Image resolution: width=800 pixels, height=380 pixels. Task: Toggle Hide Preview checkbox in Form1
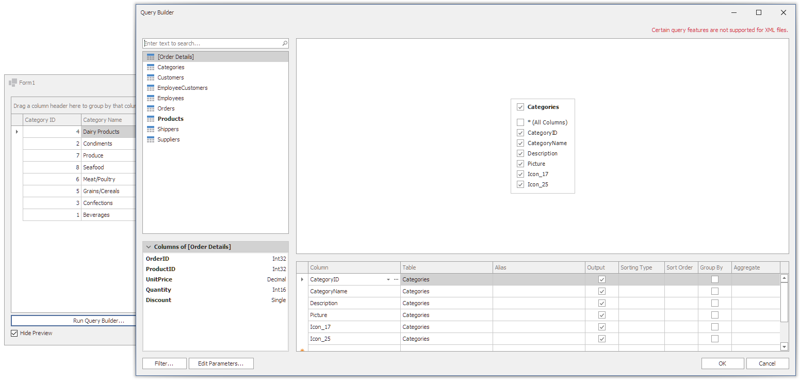coord(14,333)
